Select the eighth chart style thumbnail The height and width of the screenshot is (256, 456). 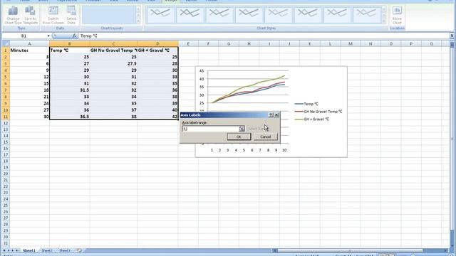point(366,15)
